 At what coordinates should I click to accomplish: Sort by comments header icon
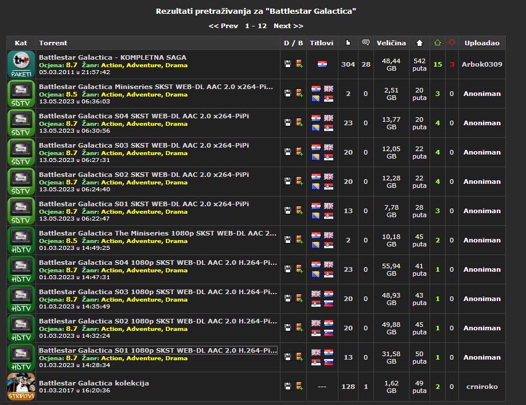pyautogui.click(x=366, y=43)
